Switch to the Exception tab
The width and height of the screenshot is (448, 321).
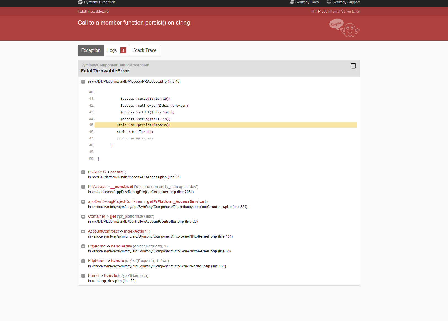91,50
